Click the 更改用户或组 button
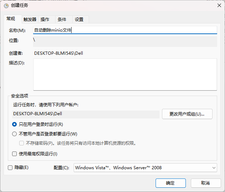Screen dimensions: 225x192 187,114
